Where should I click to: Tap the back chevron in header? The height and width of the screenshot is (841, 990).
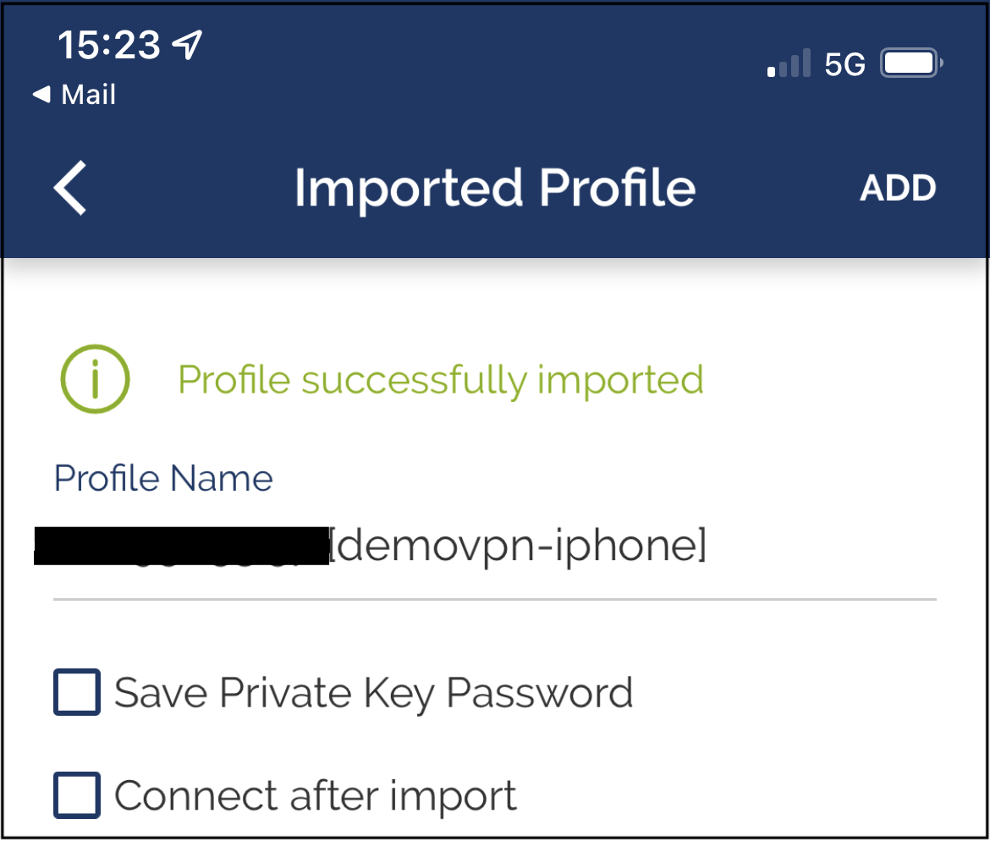(x=70, y=188)
